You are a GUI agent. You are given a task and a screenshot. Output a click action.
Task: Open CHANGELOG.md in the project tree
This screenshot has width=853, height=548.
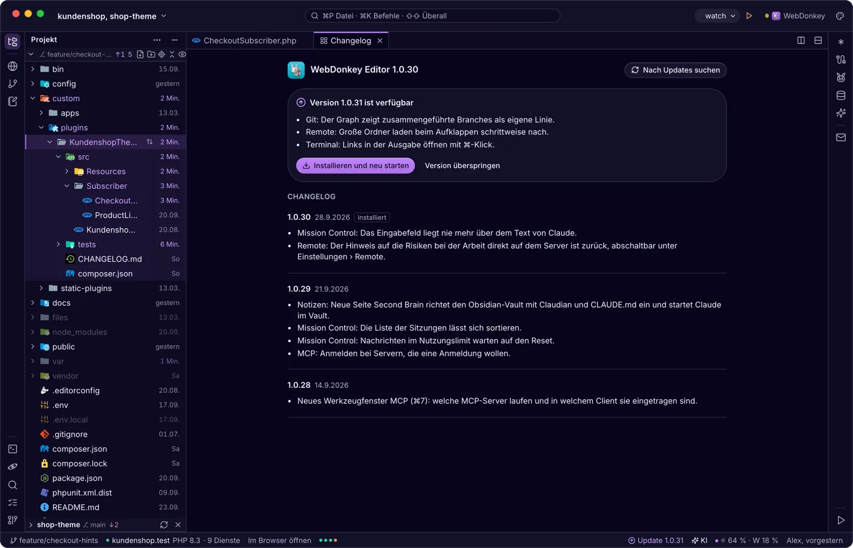click(x=106, y=259)
